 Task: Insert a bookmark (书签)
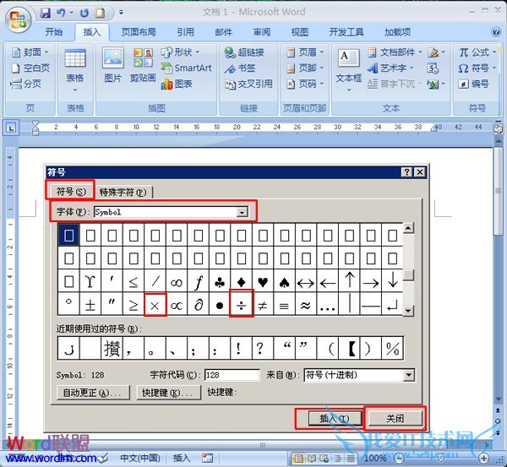(240, 68)
